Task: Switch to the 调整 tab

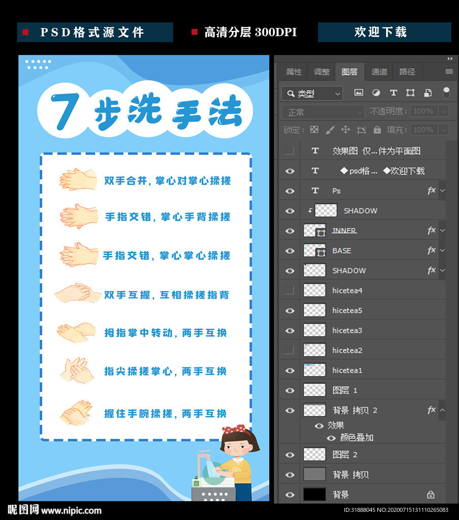Action: (x=322, y=72)
